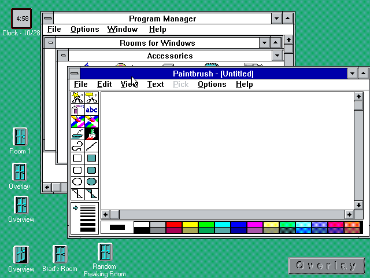Choose the thinnest line width
This screenshot has height=278, width=370.
(88, 206)
